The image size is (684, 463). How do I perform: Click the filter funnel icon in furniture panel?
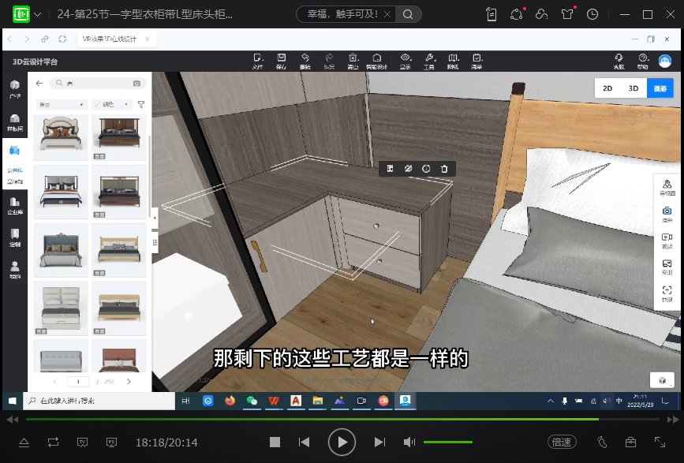(x=141, y=104)
